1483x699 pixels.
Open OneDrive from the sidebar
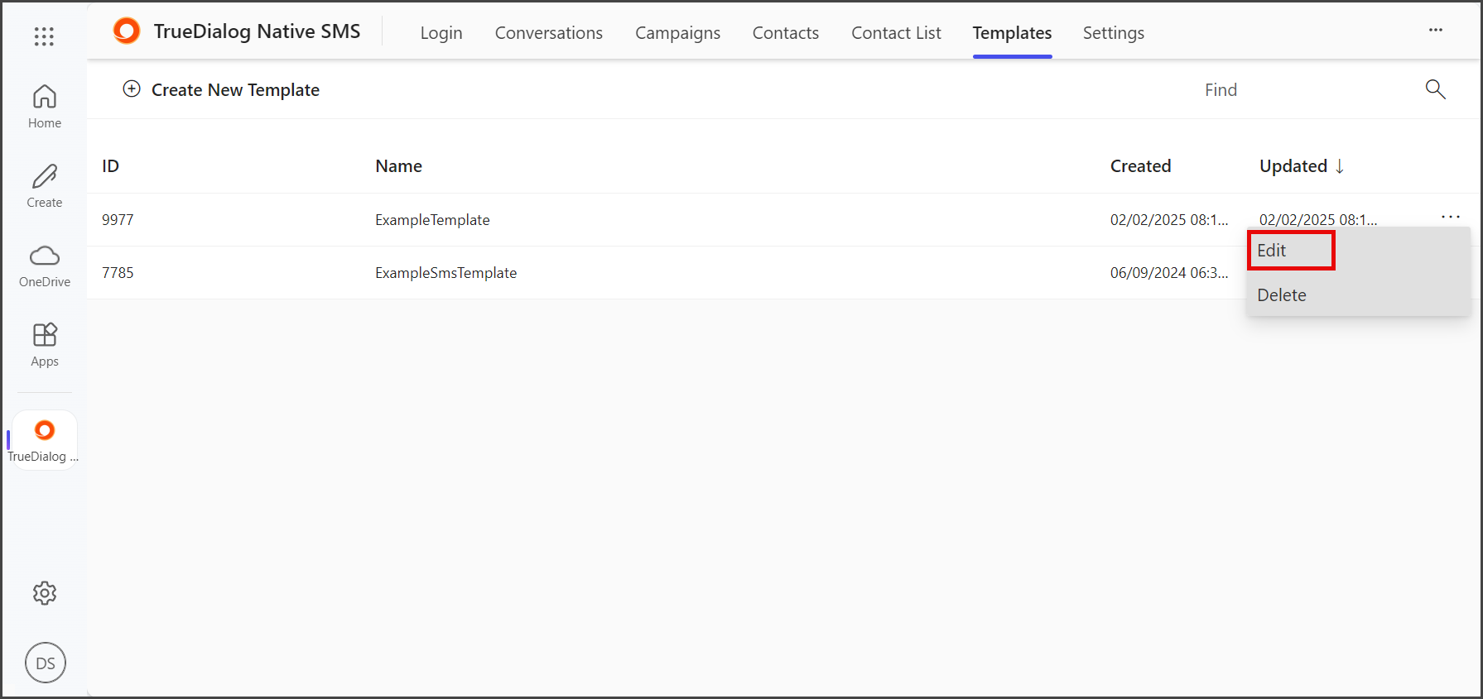coord(45,266)
